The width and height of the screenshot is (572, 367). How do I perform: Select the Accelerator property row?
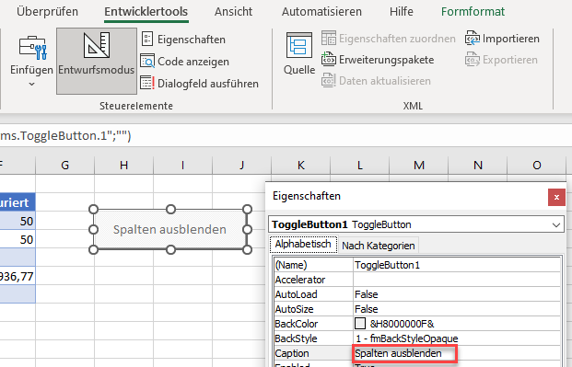click(417, 280)
